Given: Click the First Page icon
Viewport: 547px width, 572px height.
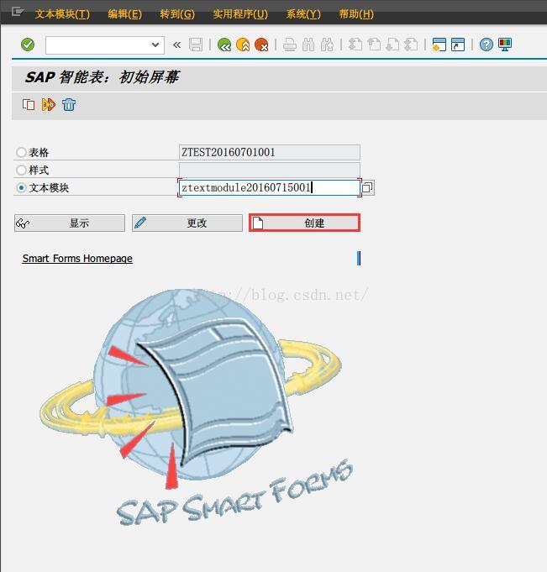Looking at the screenshot, I should click(x=355, y=45).
